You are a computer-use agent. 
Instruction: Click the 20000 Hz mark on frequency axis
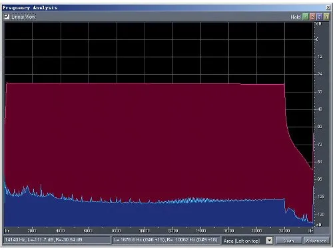click(284, 231)
